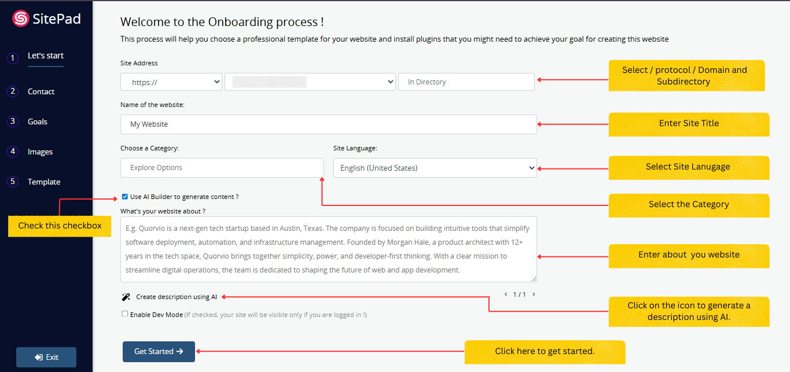
Task: Switch to the Template step
Action: (44, 182)
